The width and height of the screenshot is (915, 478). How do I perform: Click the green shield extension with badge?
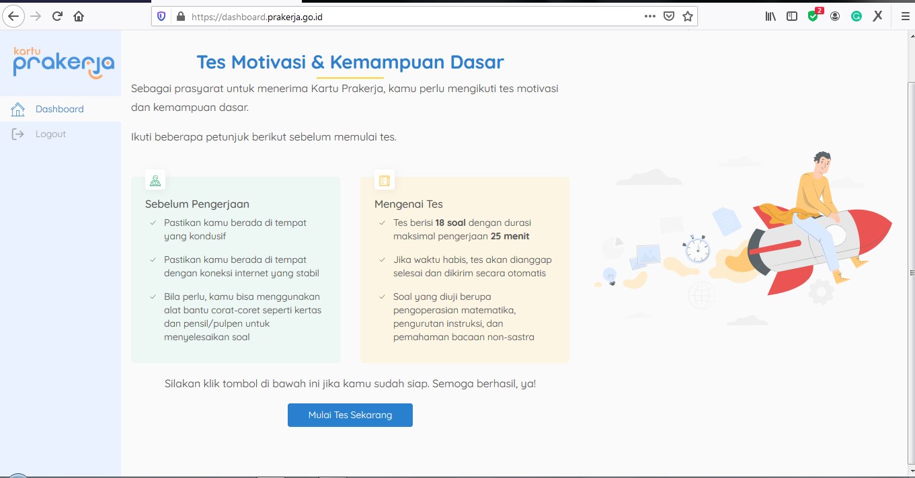813,17
